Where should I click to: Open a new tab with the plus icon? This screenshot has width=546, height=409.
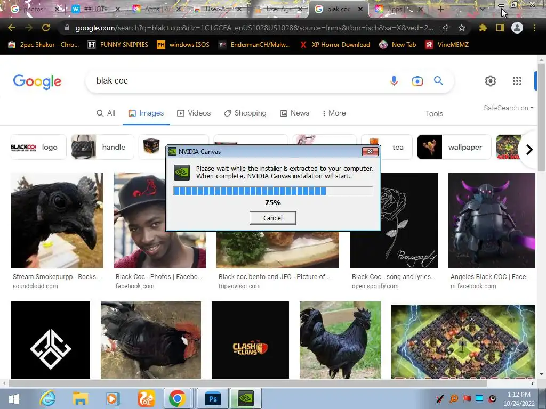(x=440, y=9)
